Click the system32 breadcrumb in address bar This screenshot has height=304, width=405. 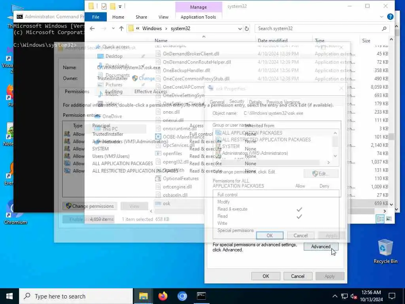pyautogui.click(x=180, y=28)
